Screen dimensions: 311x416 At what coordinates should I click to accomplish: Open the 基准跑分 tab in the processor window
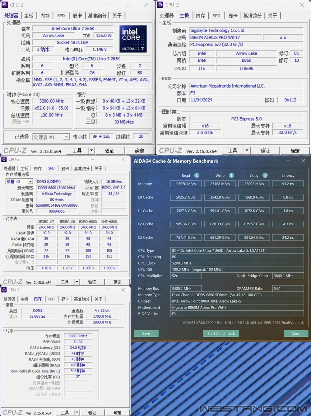coord(97,16)
